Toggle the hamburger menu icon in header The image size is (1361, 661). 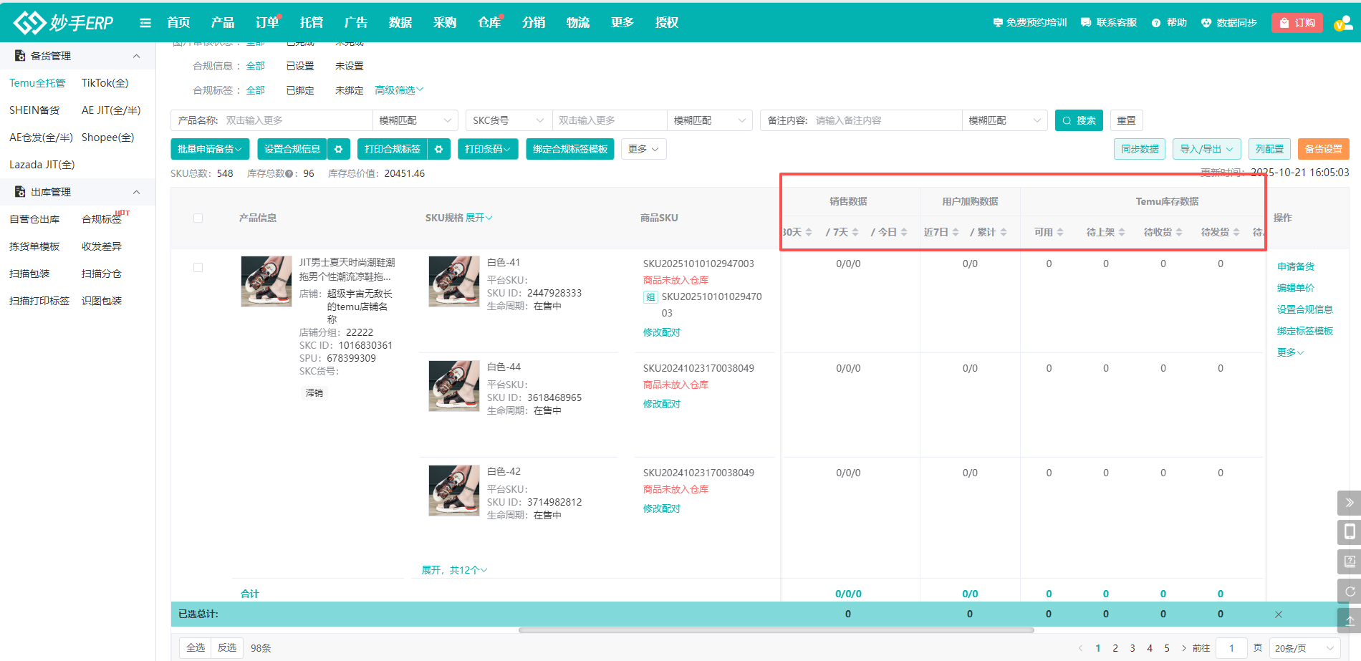pos(145,23)
